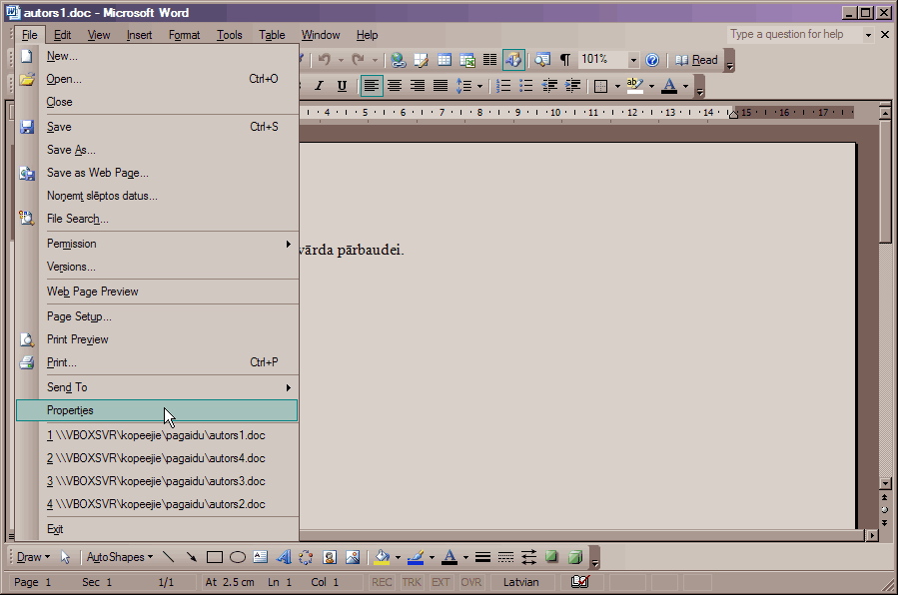This screenshot has width=898, height=595.
Task: Enable Align Left paragraph alignment
Action: (x=372, y=86)
